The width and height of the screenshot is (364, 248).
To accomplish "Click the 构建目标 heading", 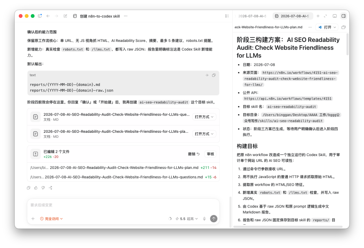I will [x=247, y=146].
